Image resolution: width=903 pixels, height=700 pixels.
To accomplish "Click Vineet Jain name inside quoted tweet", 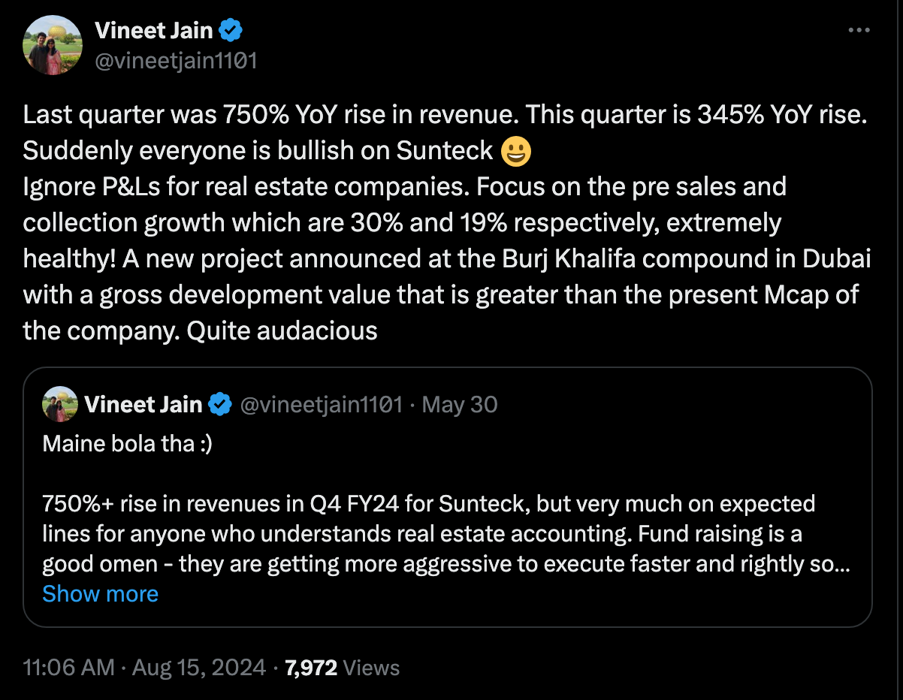I will tap(143, 405).
